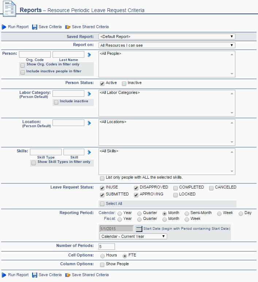Image resolution: width=258 pixels, height=282 pixels.
Task: Select <All Locations> in the list
Action: (x=113, y=122)
